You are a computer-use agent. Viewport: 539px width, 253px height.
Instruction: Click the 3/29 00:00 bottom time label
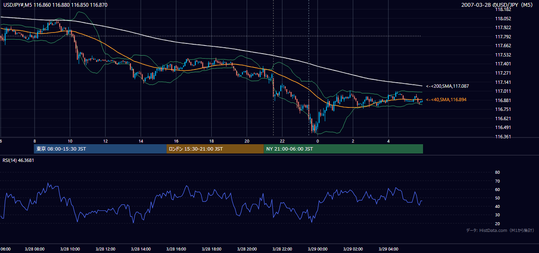317,249
